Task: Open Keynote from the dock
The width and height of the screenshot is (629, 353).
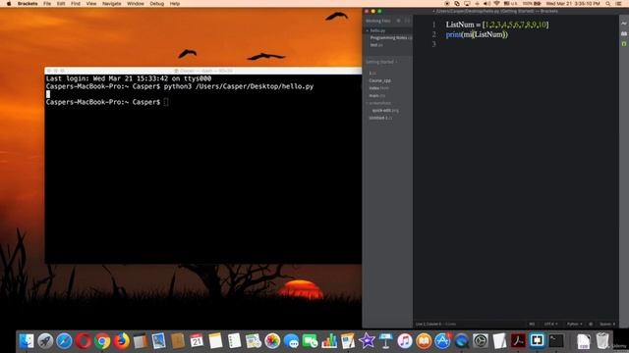Action: pos(386,341)
